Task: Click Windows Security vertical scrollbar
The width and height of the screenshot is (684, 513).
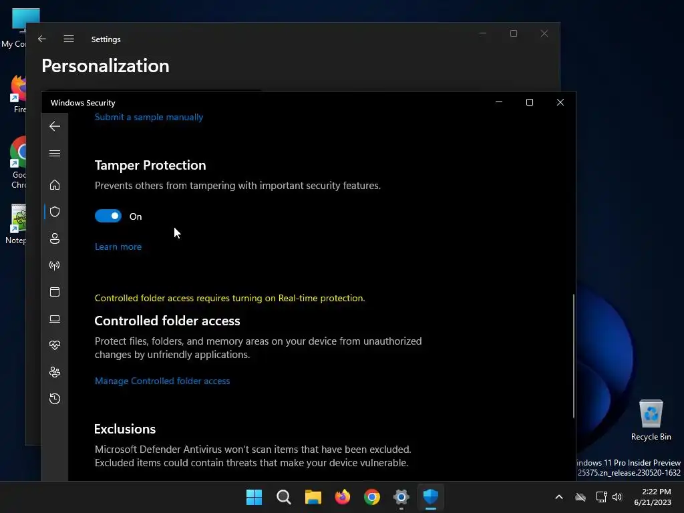Action: (x=573, y=356)
